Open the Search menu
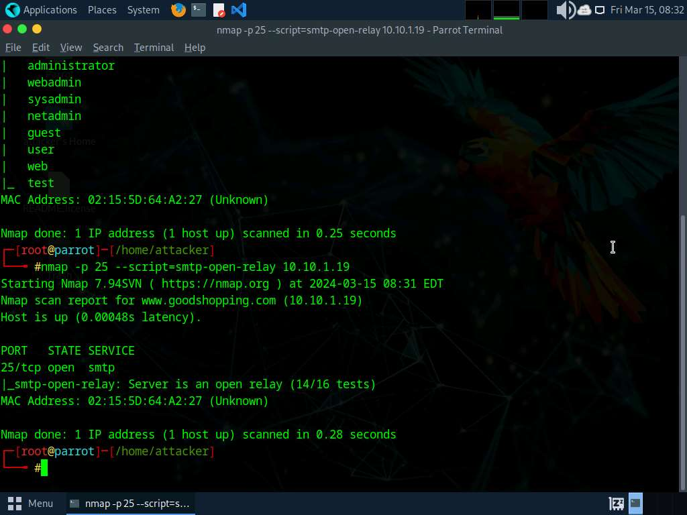Viewport: 687px width, 515px height. [108, 48]
